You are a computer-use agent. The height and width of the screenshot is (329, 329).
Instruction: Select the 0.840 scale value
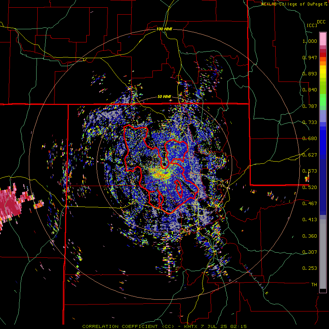310,90
